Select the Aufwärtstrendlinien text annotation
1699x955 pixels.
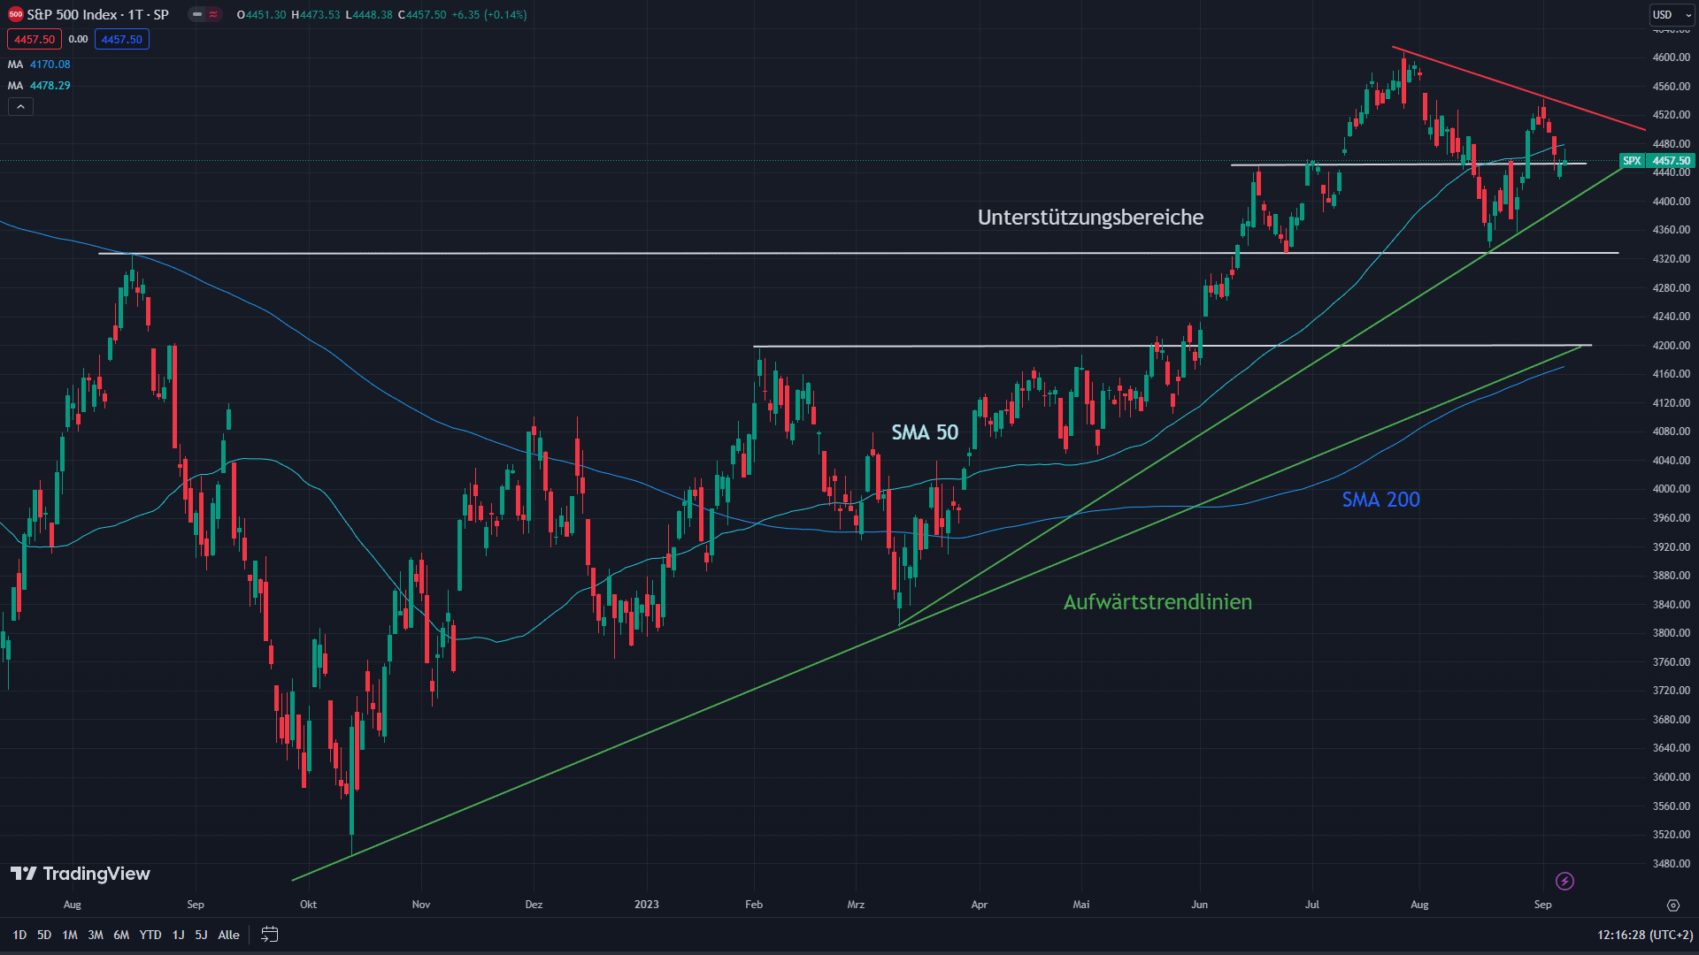point(1157,602)
